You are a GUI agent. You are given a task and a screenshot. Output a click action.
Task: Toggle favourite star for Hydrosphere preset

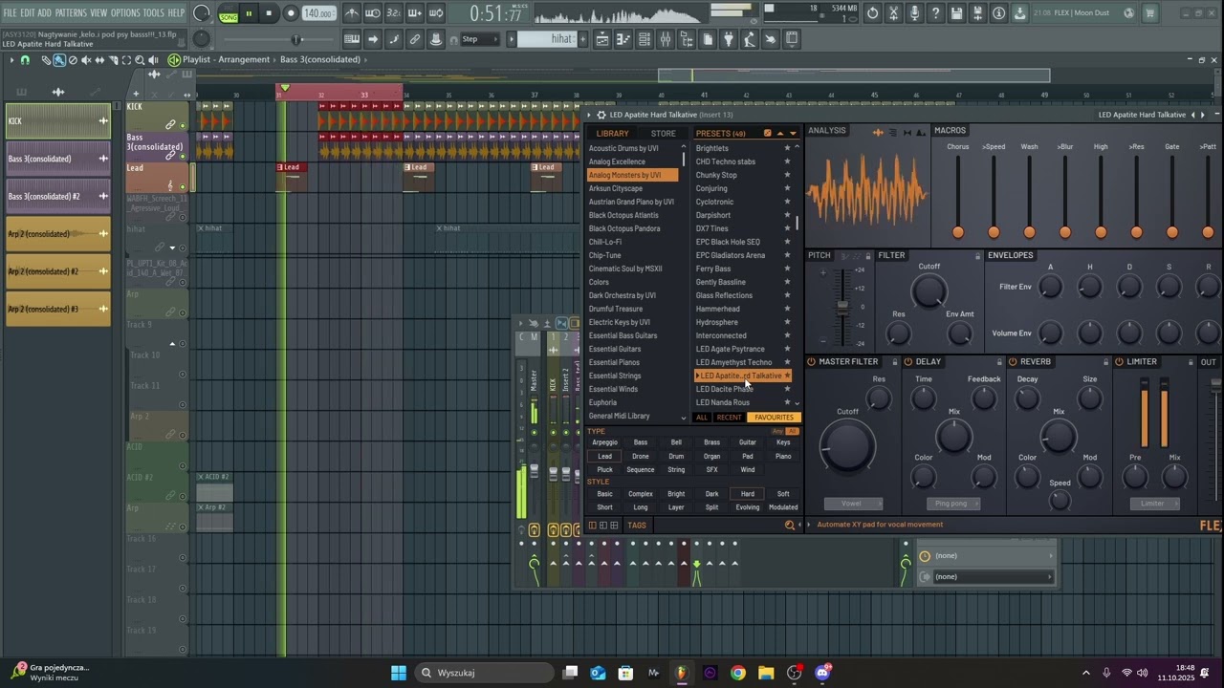pyautogui.click(x=787, y=322)
